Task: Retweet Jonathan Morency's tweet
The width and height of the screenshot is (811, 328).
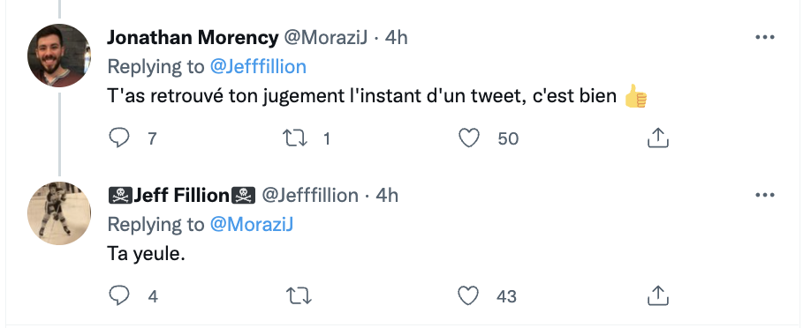Action: [x=295, y=138]
